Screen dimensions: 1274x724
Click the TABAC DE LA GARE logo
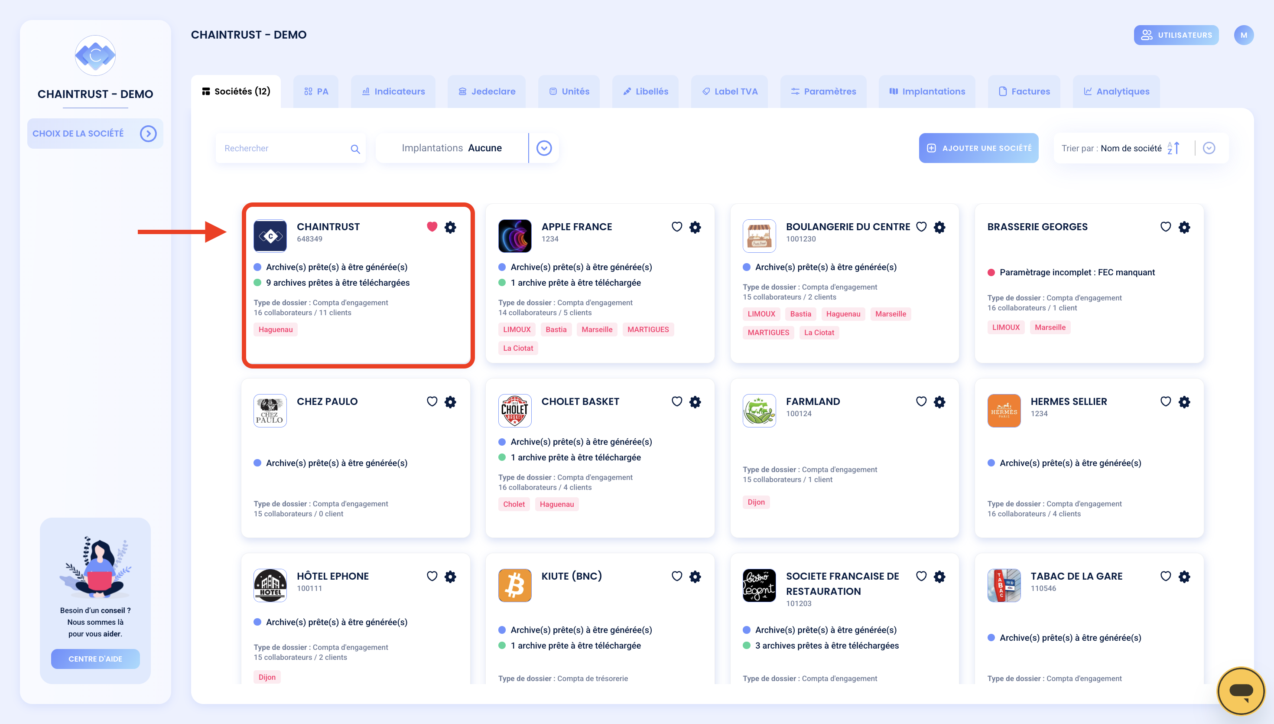1004,585
